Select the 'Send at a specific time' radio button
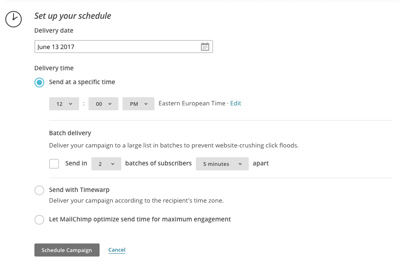The image size is (411, 279). tap(39, 83)
